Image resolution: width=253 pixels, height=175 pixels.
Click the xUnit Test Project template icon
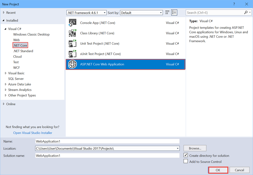point(72,54)
